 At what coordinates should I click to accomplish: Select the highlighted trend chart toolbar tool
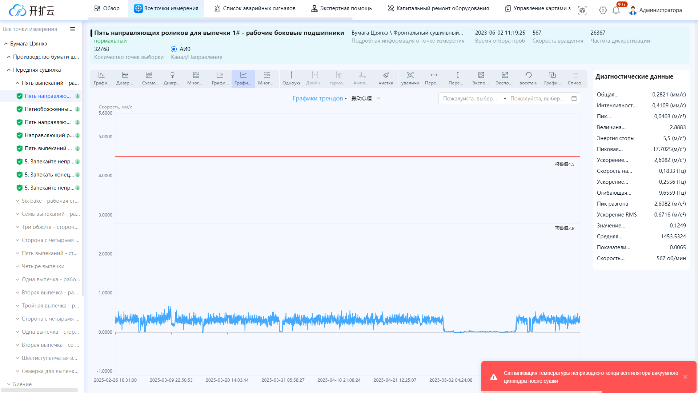pyautogui.click(x=243, y=79)
